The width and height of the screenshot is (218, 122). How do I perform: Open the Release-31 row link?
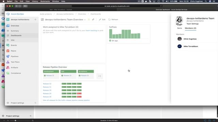click(47, 87)
